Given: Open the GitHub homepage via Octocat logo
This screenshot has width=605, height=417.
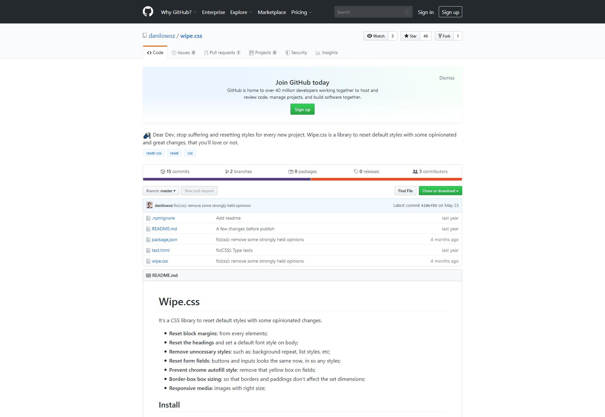Looking at the screenshot, I should click(x=148, y=12).
